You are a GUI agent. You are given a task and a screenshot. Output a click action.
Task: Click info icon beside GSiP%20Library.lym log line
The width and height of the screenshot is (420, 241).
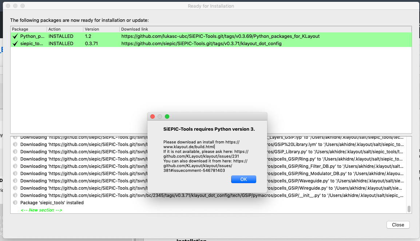15,145
